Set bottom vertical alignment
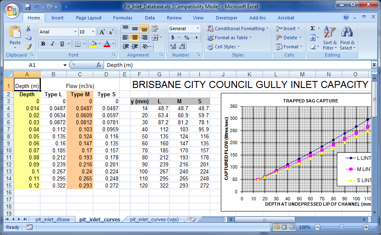This screenshot has width=381, height=235. click(x=144, y=28)
